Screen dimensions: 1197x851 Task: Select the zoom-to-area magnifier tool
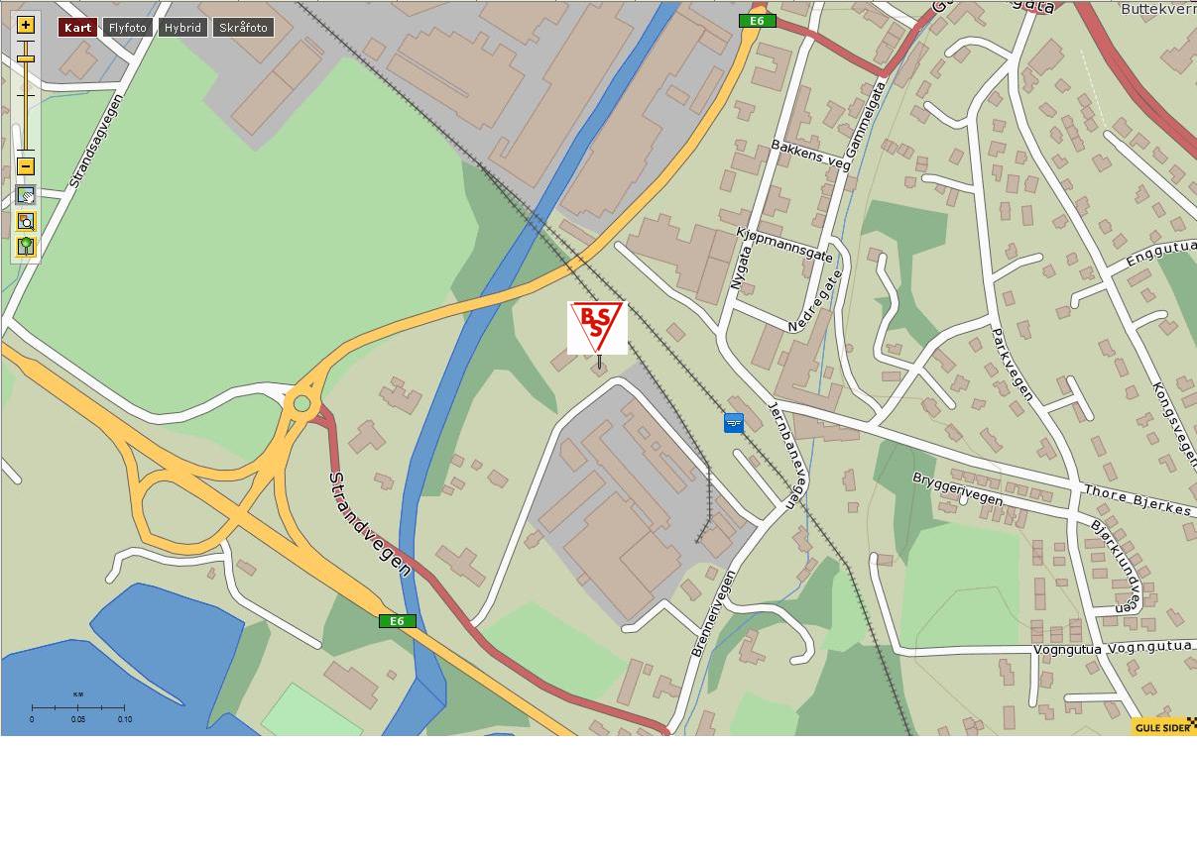26,221
